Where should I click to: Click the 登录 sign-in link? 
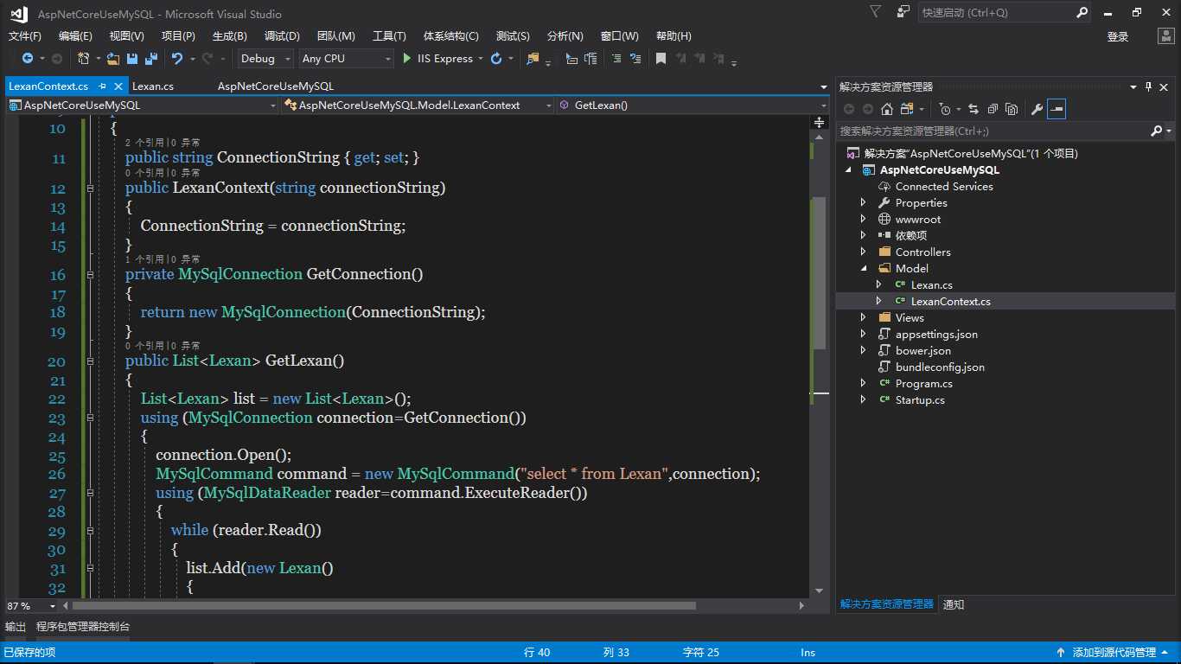click(1118, 36)
